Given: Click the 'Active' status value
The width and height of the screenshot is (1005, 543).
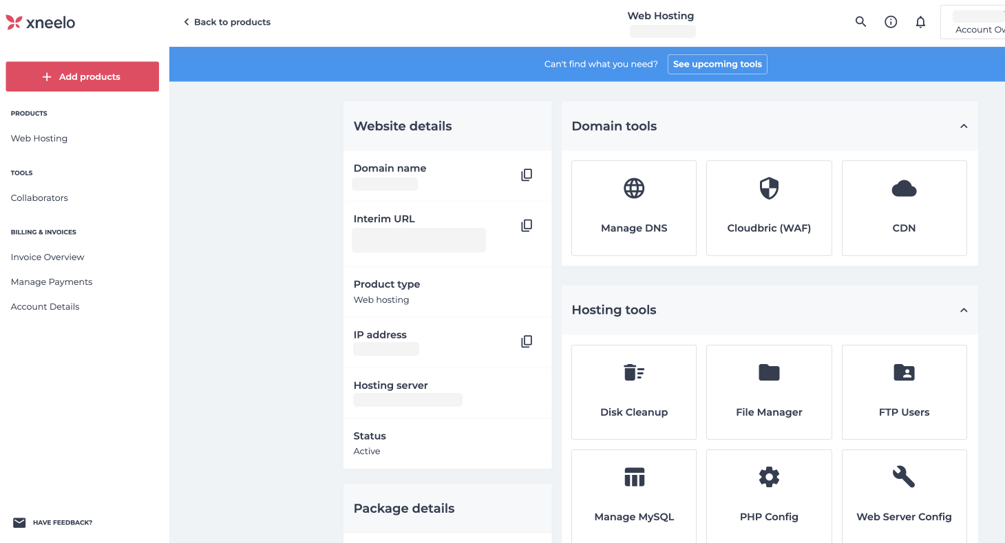Looking at the screenshot, I should point(367,451).
